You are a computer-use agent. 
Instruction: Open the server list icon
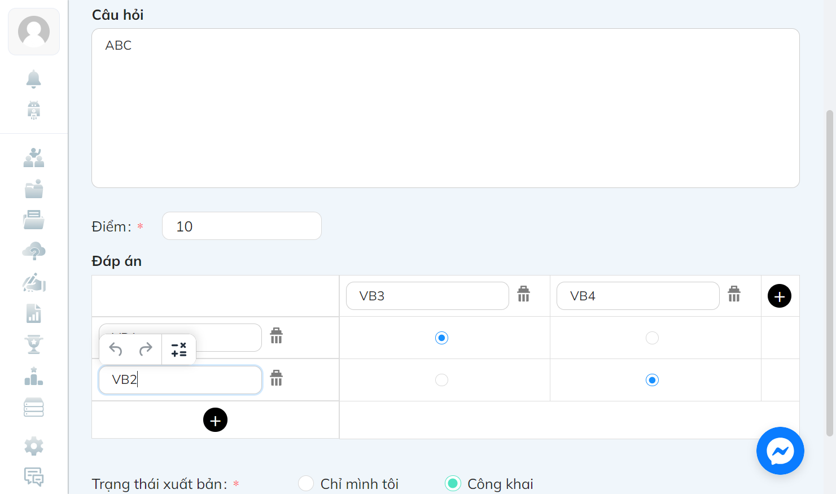click(34, 407)
